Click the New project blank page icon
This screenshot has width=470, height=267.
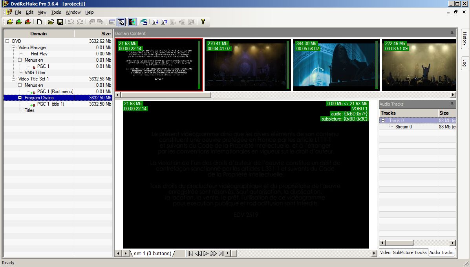(x=39, y=22)
